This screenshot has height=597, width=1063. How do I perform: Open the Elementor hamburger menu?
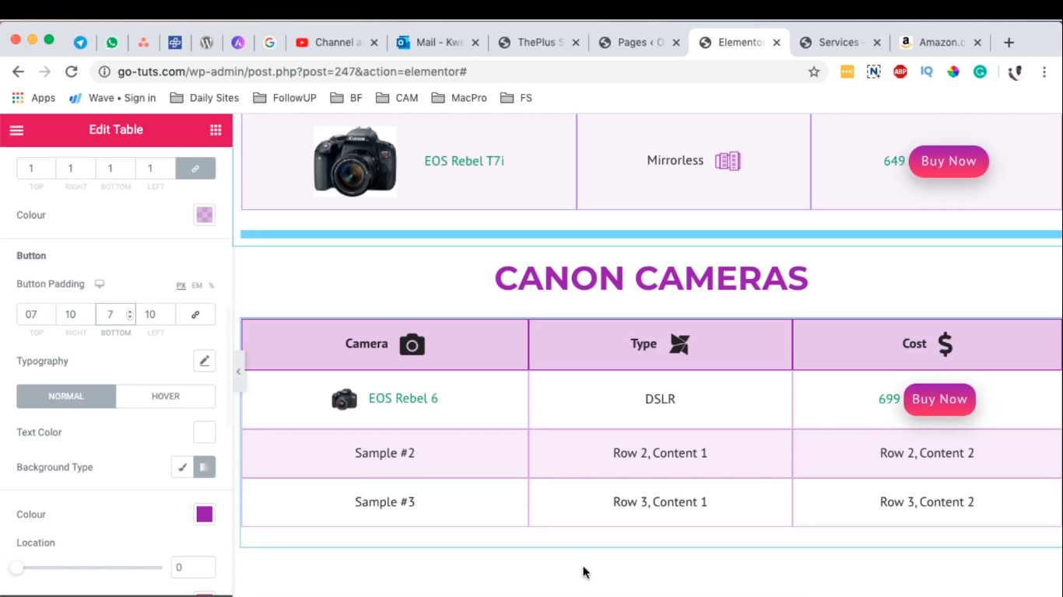pos(16,131)
